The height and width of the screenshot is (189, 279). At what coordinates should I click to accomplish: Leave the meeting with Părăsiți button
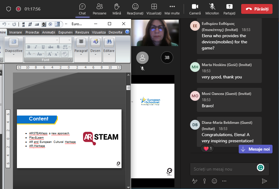[257, 9]
